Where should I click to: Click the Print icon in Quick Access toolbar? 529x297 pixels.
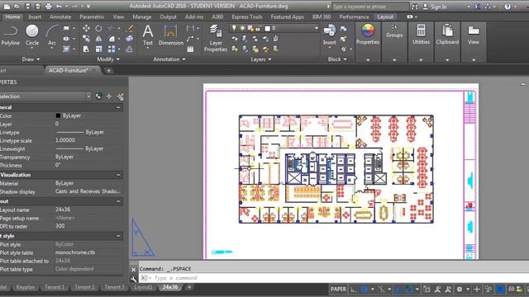tap(49, 6)
